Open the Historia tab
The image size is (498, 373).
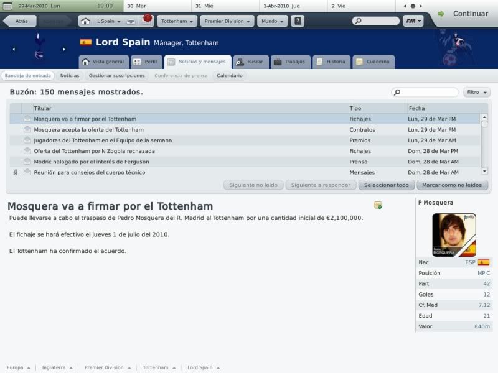pos(332,62)
